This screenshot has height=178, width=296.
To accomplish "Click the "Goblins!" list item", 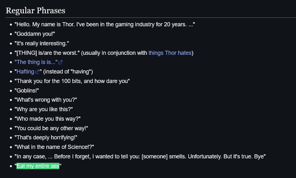I will [x=27, y=91].
